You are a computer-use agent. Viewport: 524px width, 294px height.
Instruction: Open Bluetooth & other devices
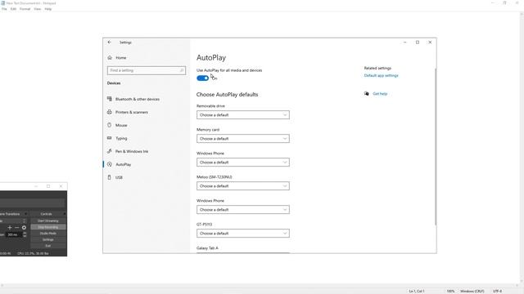point(138,100)
